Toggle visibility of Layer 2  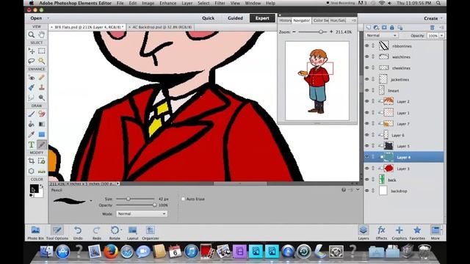coord(367,101)
